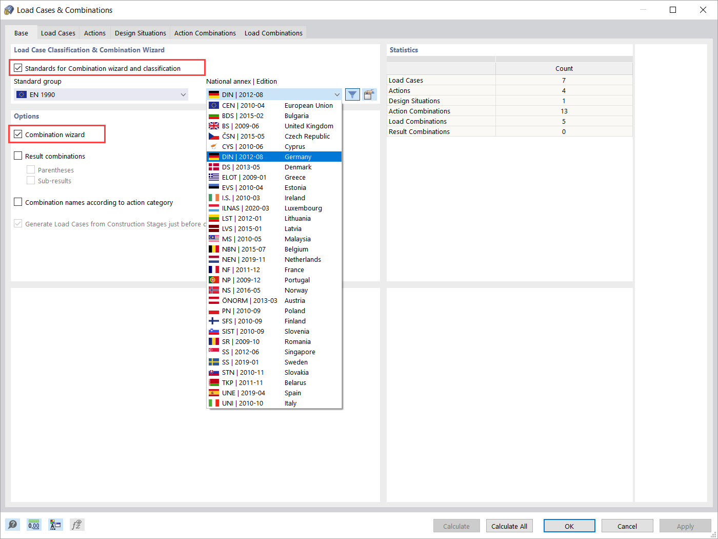718x539 pixels.
Task: Click the application icon in the title bar
Action: 9,9
